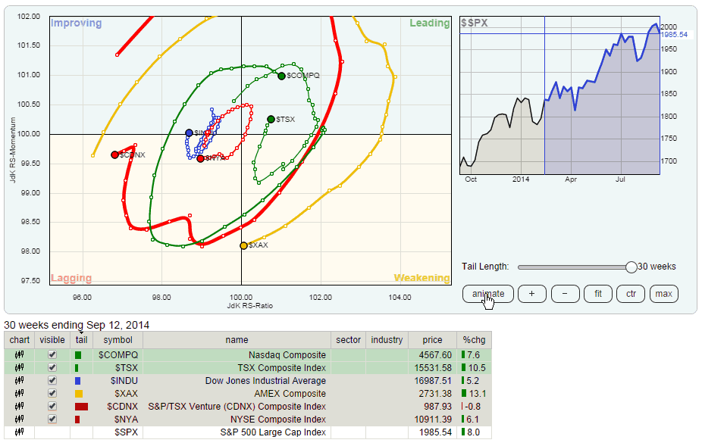Click the -0.8 percent change value
Image resolution: width=702 pixels, height=443 pixels.
point(473,407)
